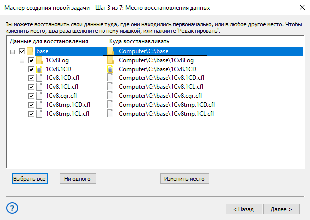Image resolution: width=310 pixels, height=220 pixels.
Task: Click the 1Cv8Log folder icon in tree
Action: (39, 60)
